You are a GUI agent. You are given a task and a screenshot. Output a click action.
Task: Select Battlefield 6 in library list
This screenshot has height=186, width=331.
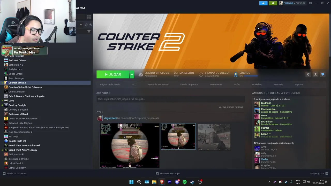click(x=16, y=65)
